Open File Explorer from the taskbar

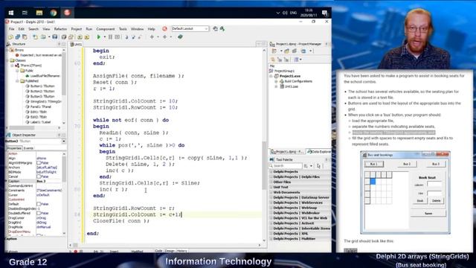point(39,13)
